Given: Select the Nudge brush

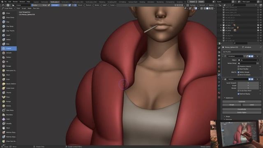Looking at the screenshot, I should click(9, 102).
